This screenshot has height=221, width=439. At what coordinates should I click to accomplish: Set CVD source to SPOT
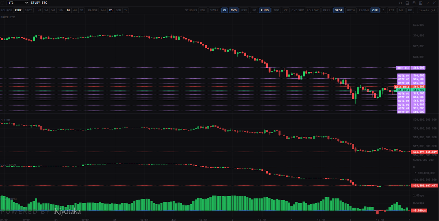tap(339, 10)
